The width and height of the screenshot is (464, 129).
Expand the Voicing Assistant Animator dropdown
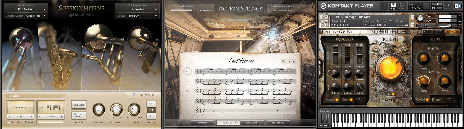coord(137,9)
